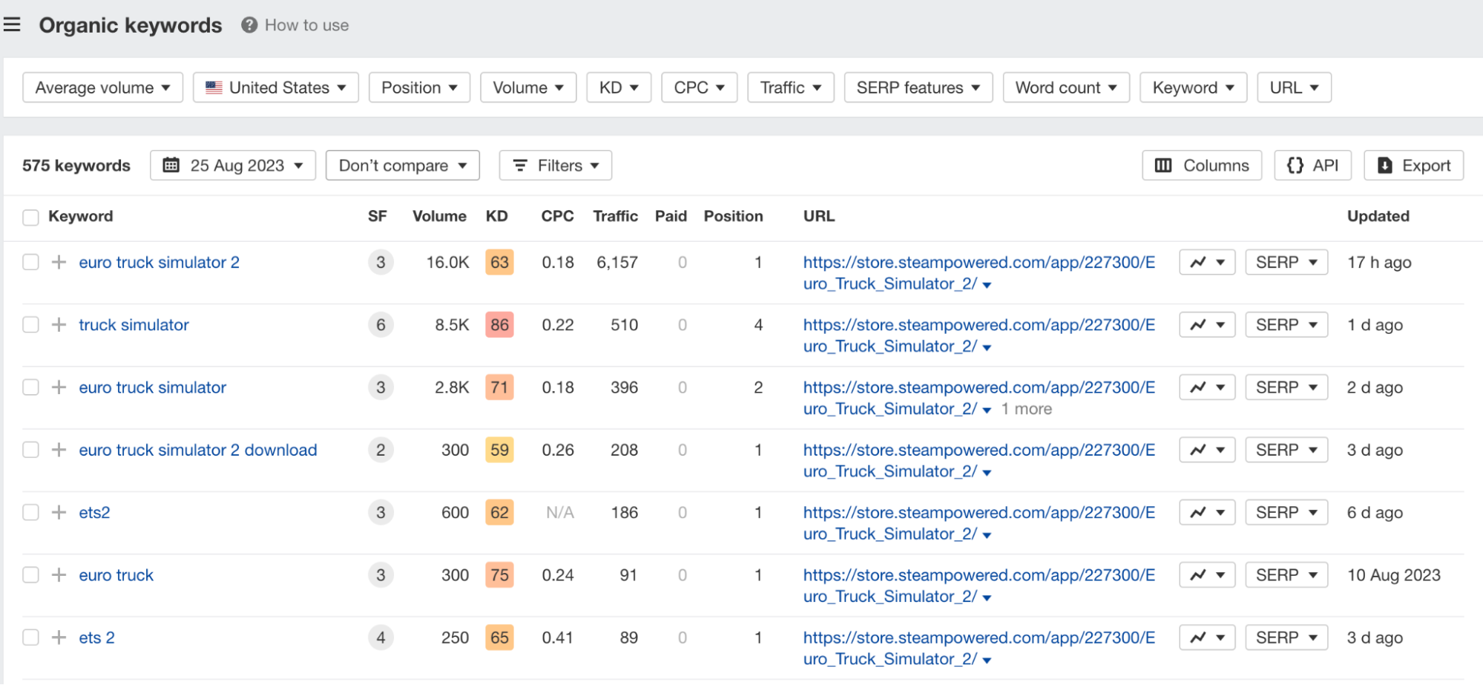Click plus icon next to ets2

point(59,512)
